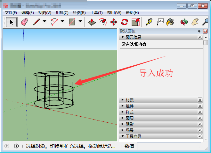Close the 阴影 panel with its X

click(x=200, y=124)
